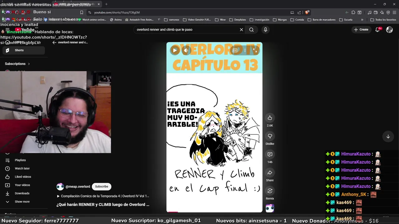Go back with the overlord renner arrow
This screenshot has height=224, width=399.
[x=54, y=42]
